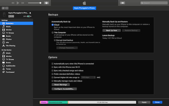Click the Back Up Now button

click(111, 30)
